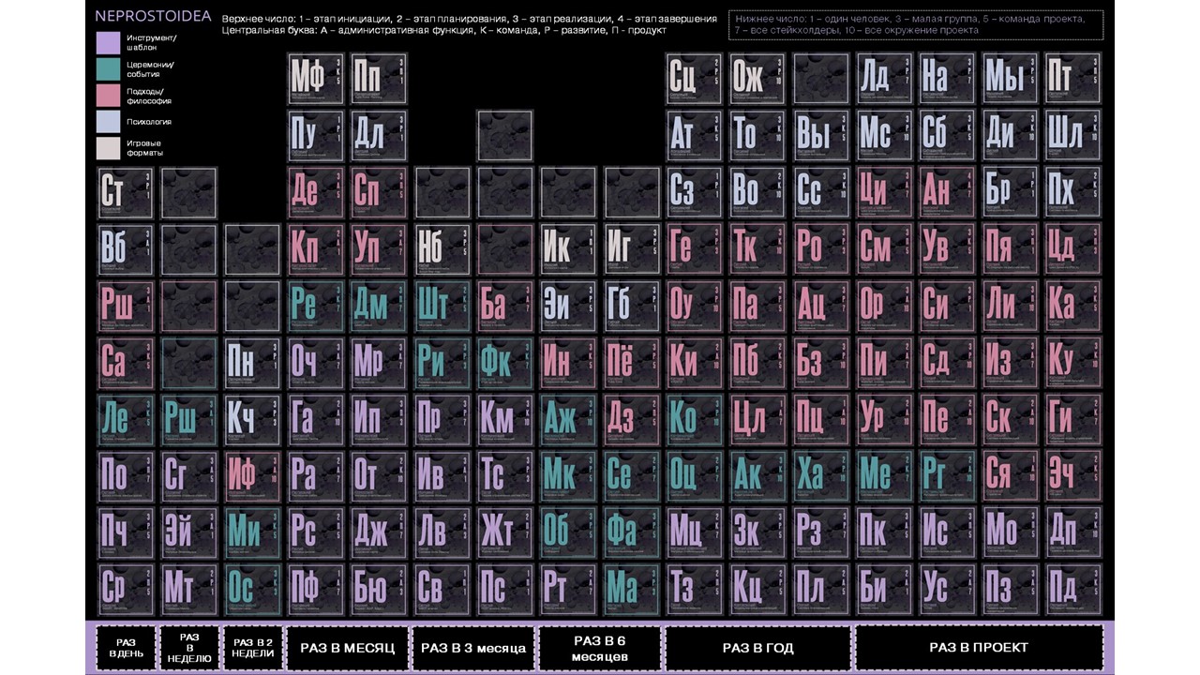Select the Вы element tile
The width and height of the screenshot is (1200, 675).
(820, 135)
